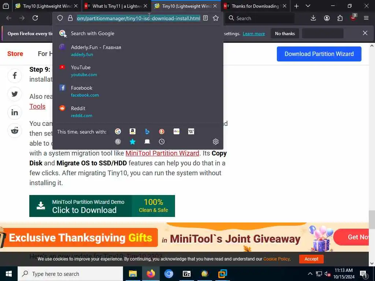Select Facebook suggestion in dropdown
Viewport: 375px width, 281px height.
(x=138, y=91)
